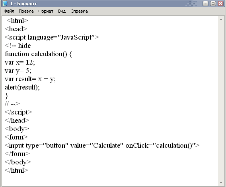The height and width of the screenshot is (187, 226).
Task: Maximize the Блокнот window
Action: 213,4
